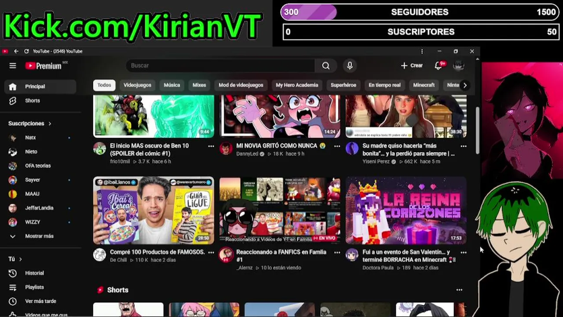Open the Nieto channel subscription
The height and width of the screenshot is (317, 563).
click(40, 151)
